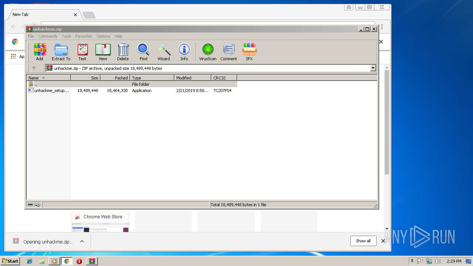Viewport: 473px width, 266px height.
Task: Select the unhackme_setup application file
Action: coord(49,91)
